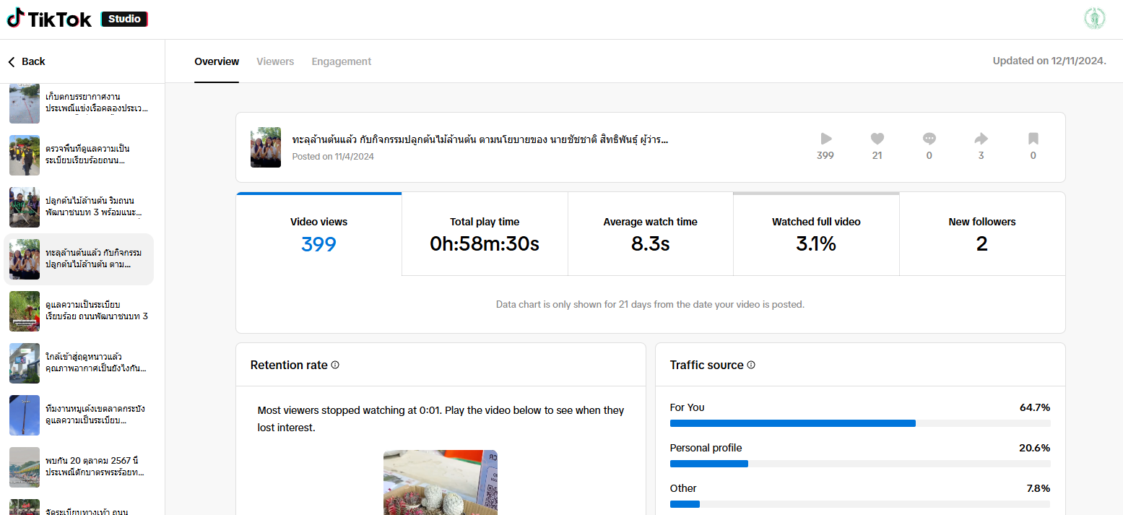Screen dimensions: 1123x515
Task: Select sidebar video about ถนนพัฒนาชนบท 3 ดูแลความเป็นระเบียบ
Action: [79, 311]
